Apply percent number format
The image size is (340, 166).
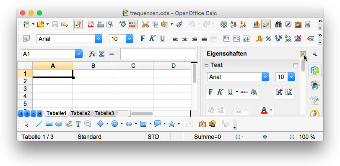click(268, 39)
